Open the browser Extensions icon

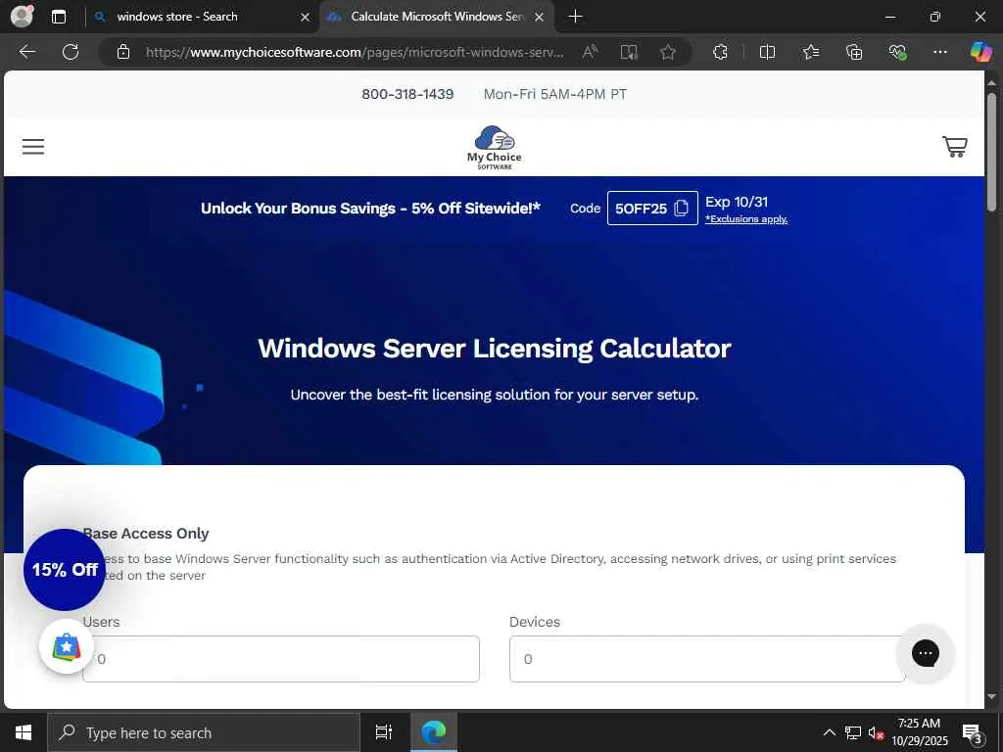point(720,52)
